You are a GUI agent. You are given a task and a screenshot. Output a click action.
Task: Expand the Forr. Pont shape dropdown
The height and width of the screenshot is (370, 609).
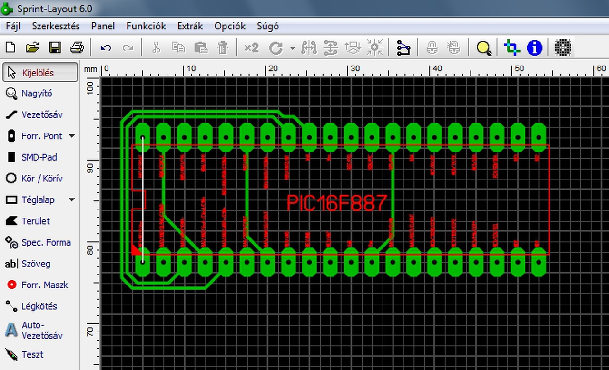click(72, 136)
